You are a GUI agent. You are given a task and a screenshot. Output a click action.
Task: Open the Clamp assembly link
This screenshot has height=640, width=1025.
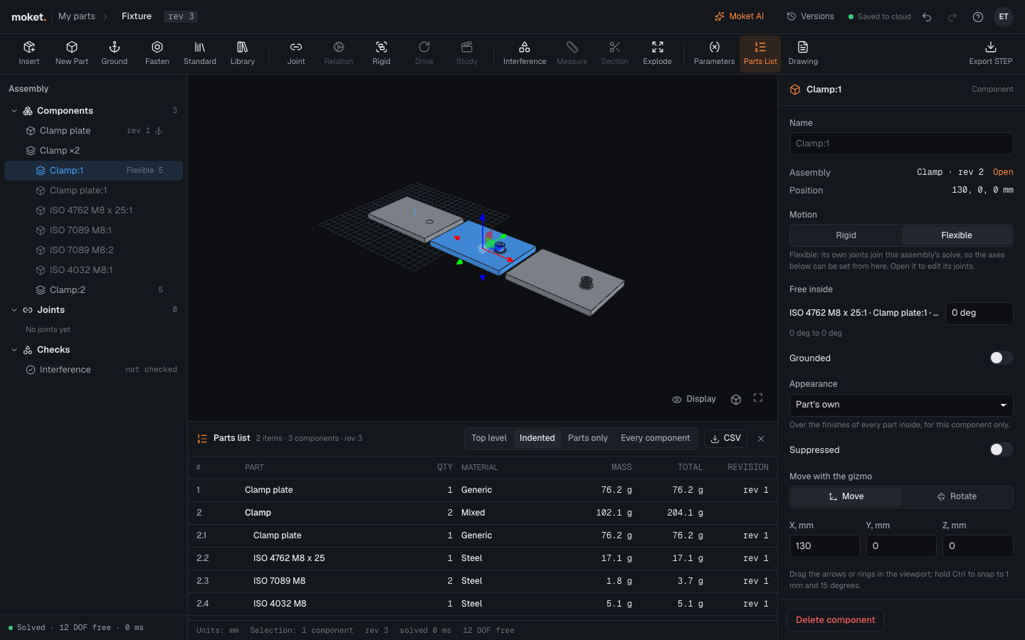click(x=1003, y=172)
